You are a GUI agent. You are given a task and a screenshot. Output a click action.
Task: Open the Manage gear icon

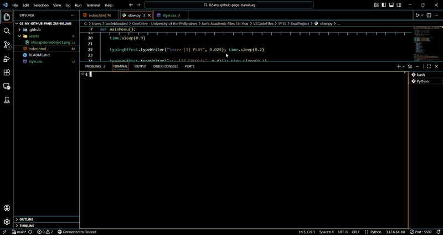[x=7, y=222]
